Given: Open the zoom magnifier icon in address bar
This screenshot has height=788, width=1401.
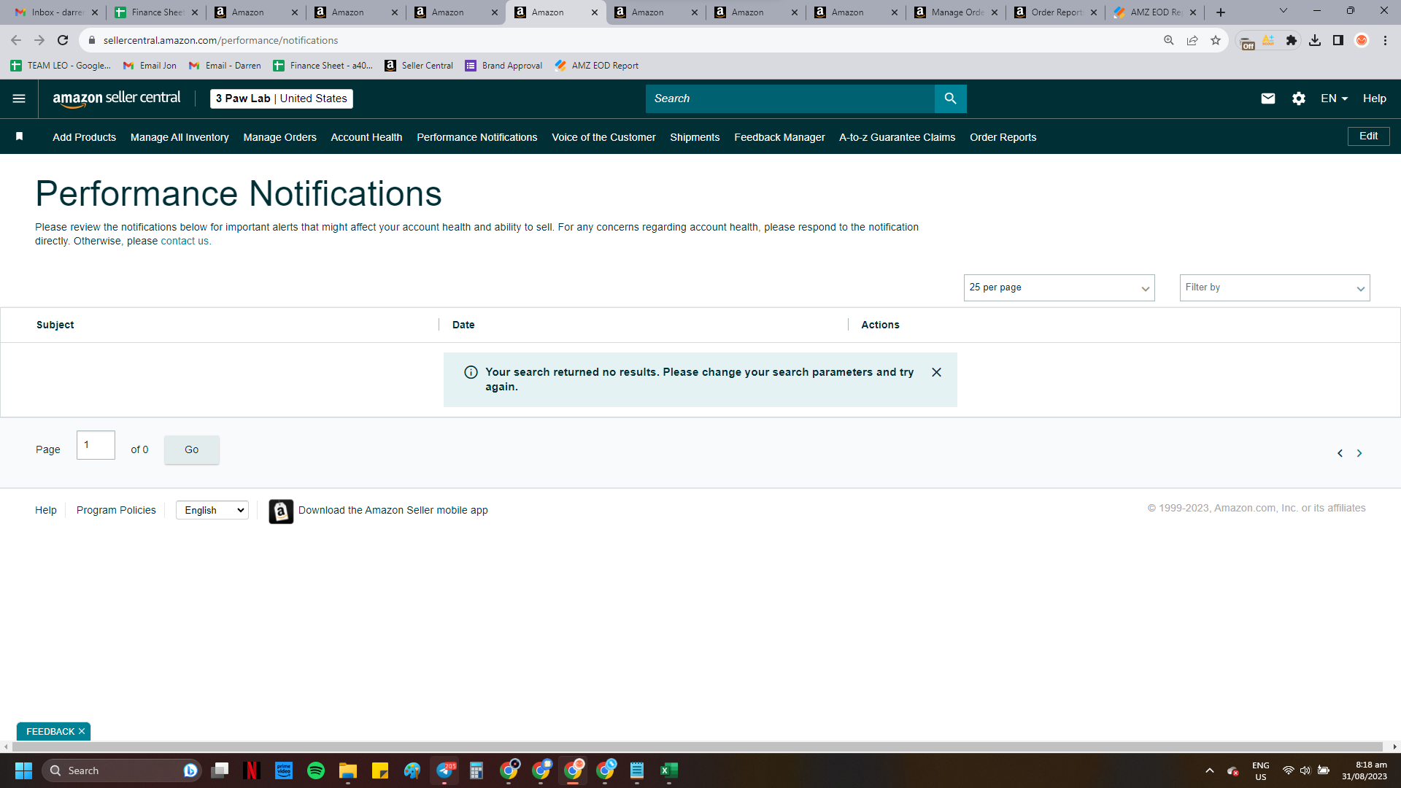Looking at the screenshot, I should tap(1169, 40).
